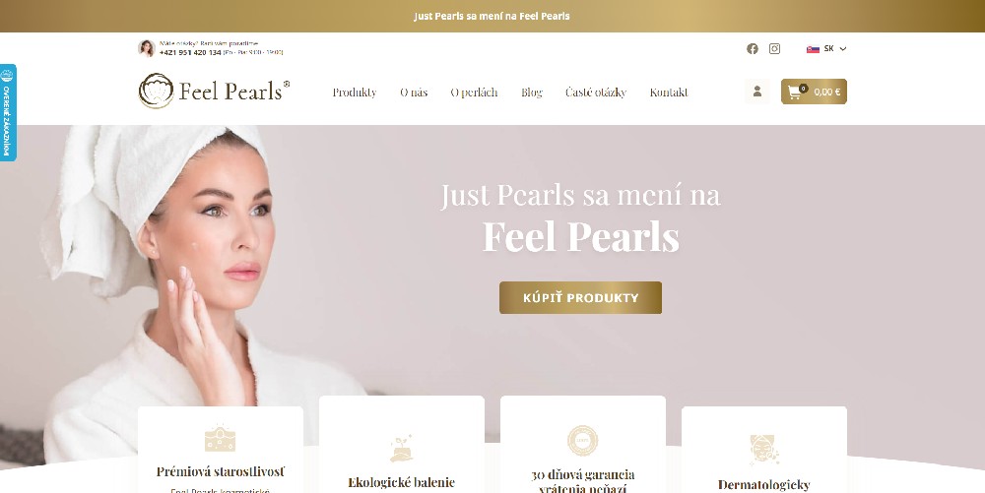Open the Produkty menu
This screenshot has height=493, width=985.
coord(355,92)
